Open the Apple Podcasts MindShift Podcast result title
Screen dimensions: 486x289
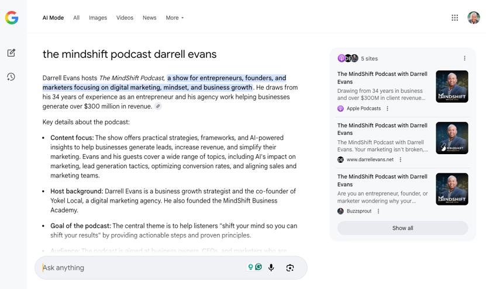[x=382, y=78]
